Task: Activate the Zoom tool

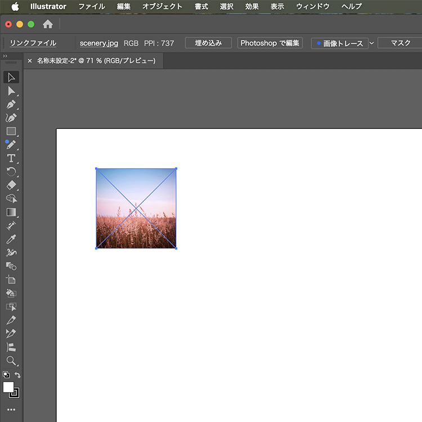Action: [11, 361]
